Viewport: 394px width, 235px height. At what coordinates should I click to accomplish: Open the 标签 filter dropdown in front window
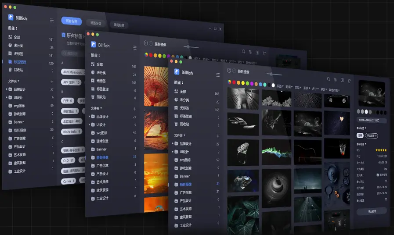[279, 86]
